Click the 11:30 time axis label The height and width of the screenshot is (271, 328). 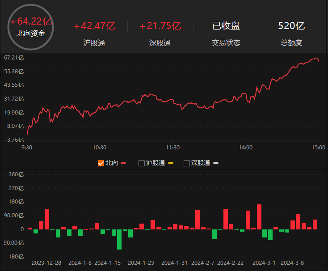pyautogui.click(x=173, y=148)
